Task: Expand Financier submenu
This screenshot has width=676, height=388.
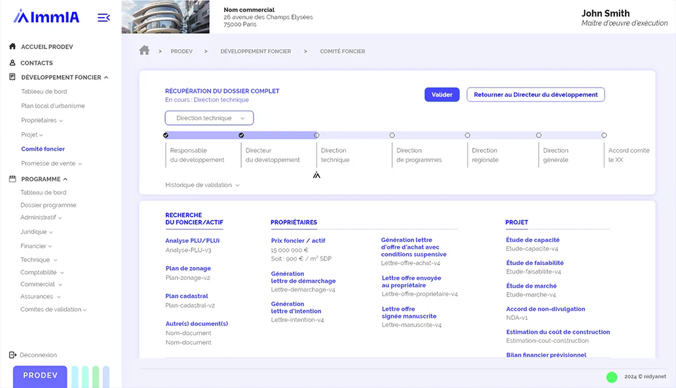Action: tap(50, 246)
